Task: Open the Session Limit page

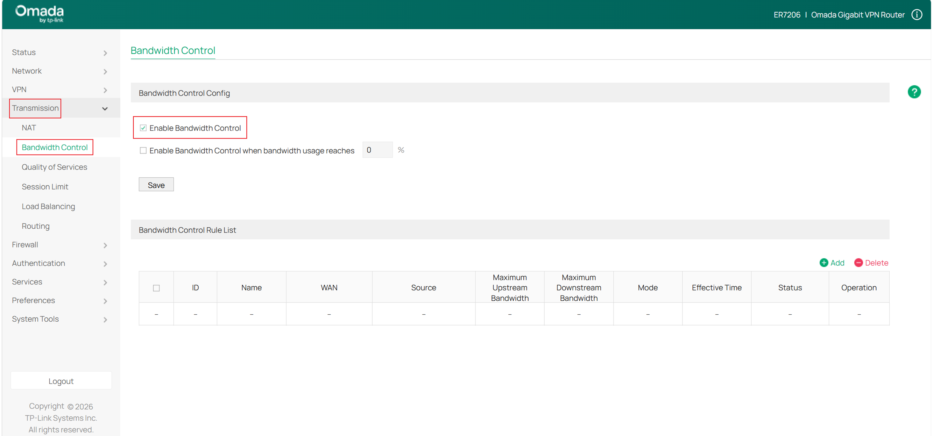Action: pos(45,186)
